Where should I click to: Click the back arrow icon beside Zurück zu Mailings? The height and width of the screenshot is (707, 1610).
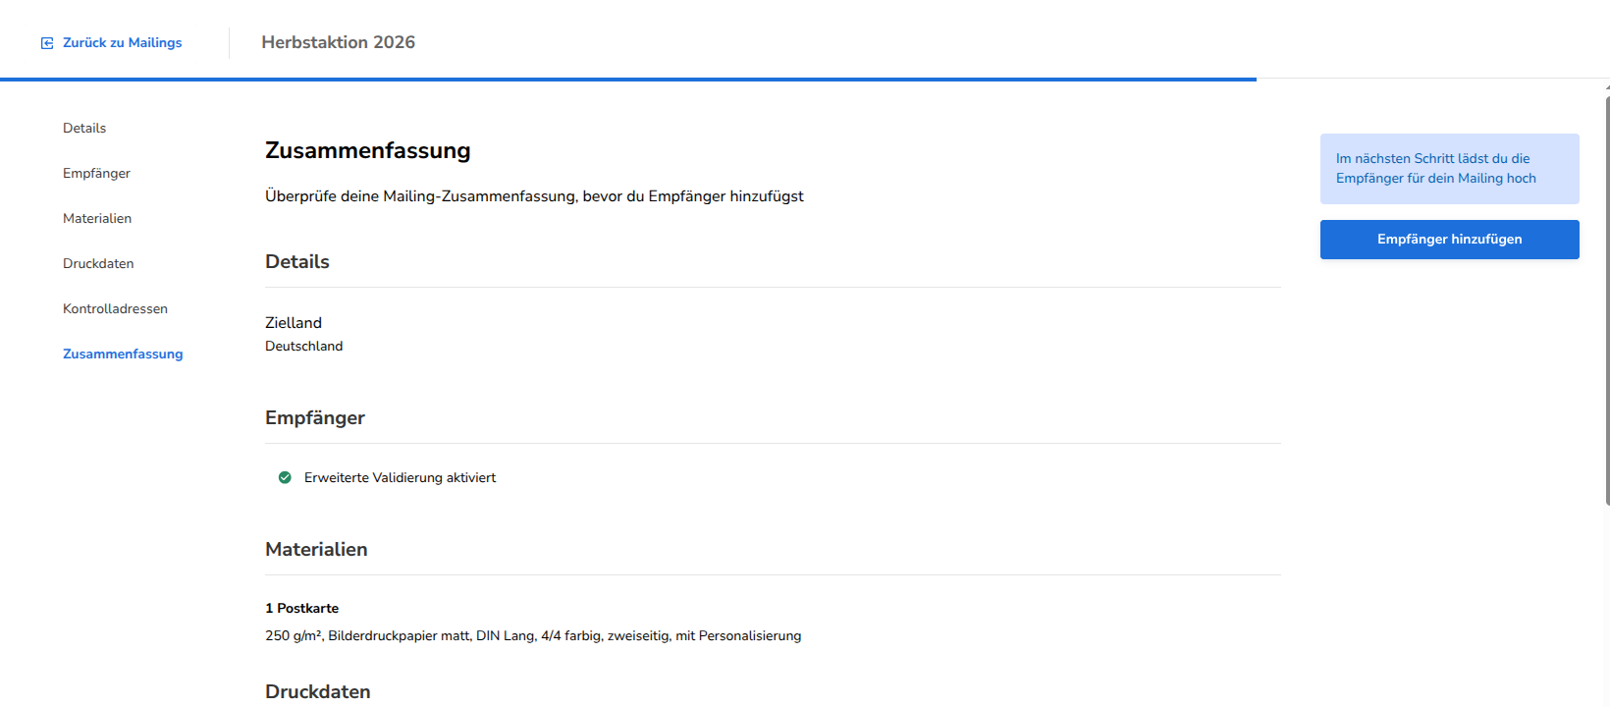point(47,43)
